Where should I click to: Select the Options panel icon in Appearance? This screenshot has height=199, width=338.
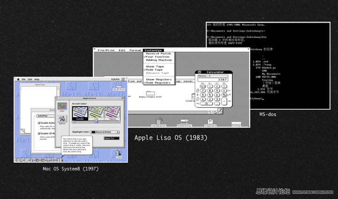click(x=62, y=120)
